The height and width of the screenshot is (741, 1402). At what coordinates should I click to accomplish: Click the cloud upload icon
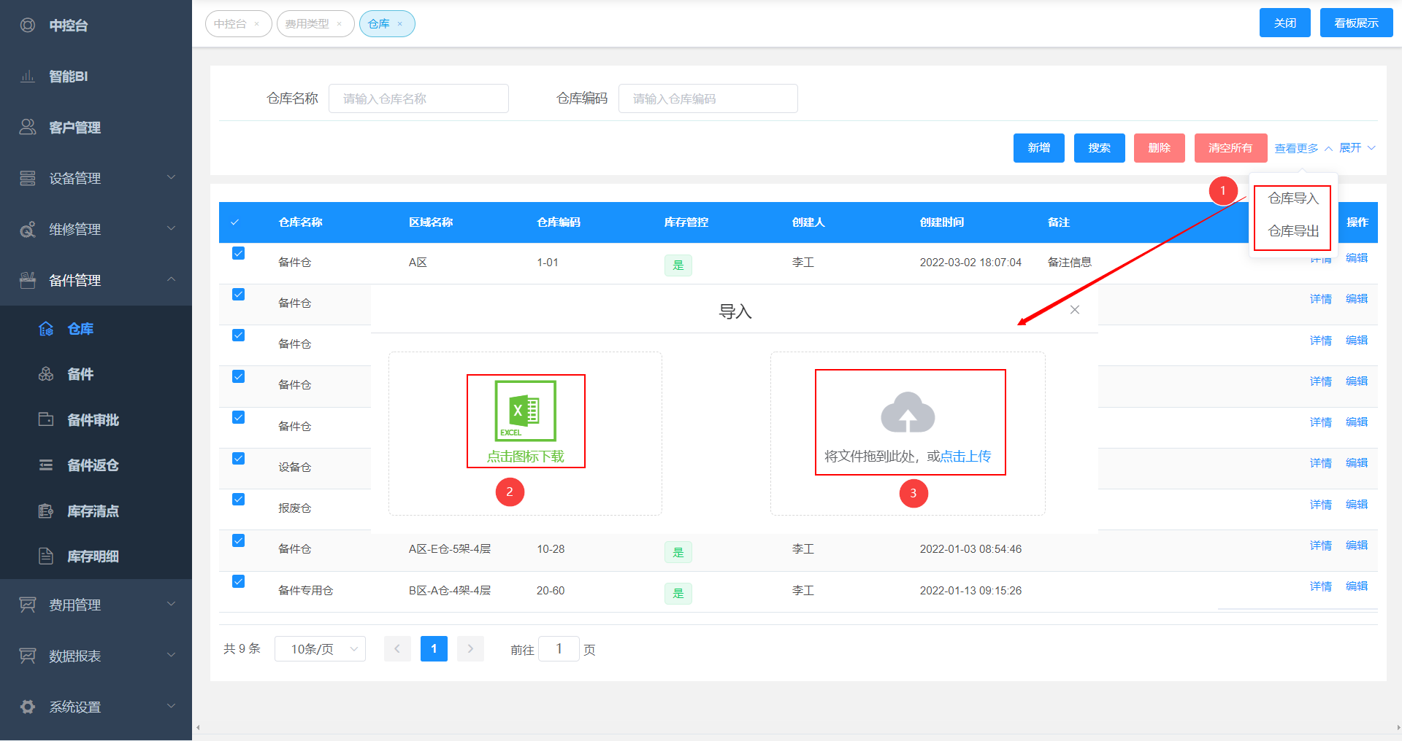[908, 413]
